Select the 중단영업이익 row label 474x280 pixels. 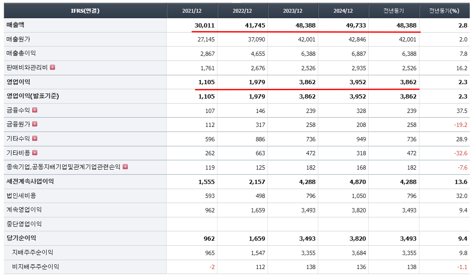click(24, 224)
